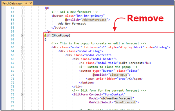Click the opening brace on line 61
The image size is (175, 111).
tap(45, 39)
